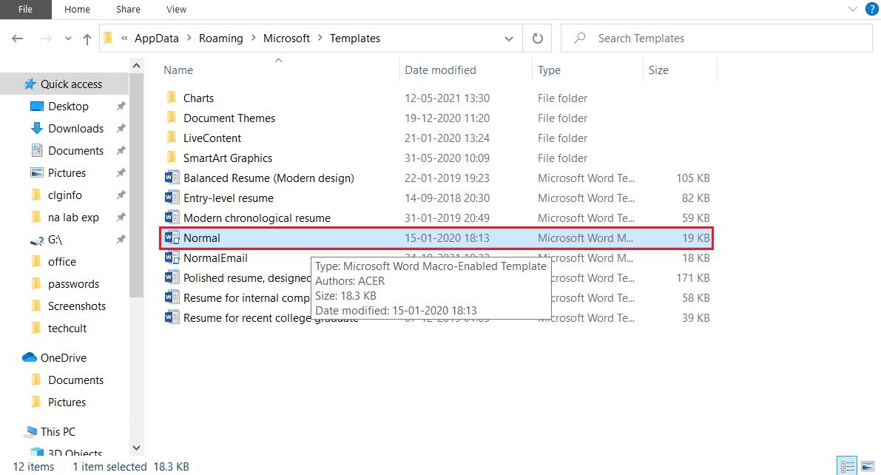The height and width of the screenshot is (475, 881).
Task: Open the Help question mark icon
Action: [x=871, y=9]
